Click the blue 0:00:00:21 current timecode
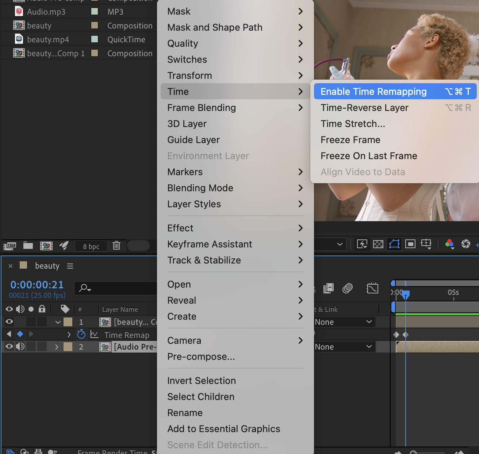Viewport: 479px width, 454px height. click(37, 285)
